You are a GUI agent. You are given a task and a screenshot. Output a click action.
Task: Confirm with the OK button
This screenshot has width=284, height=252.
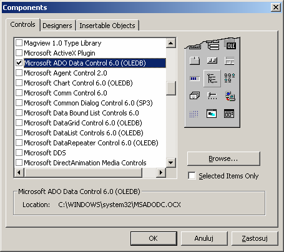[154, 238]
